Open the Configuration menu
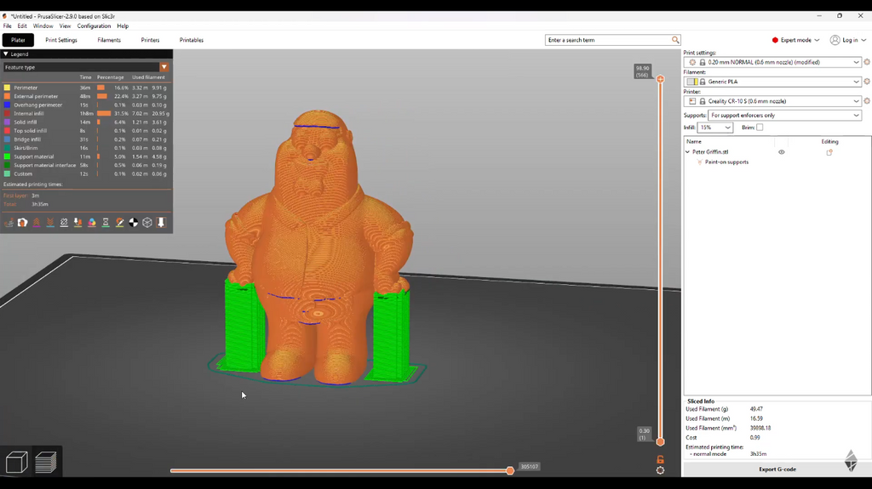Viewport: 872px width, 489px height. point(94,26)
